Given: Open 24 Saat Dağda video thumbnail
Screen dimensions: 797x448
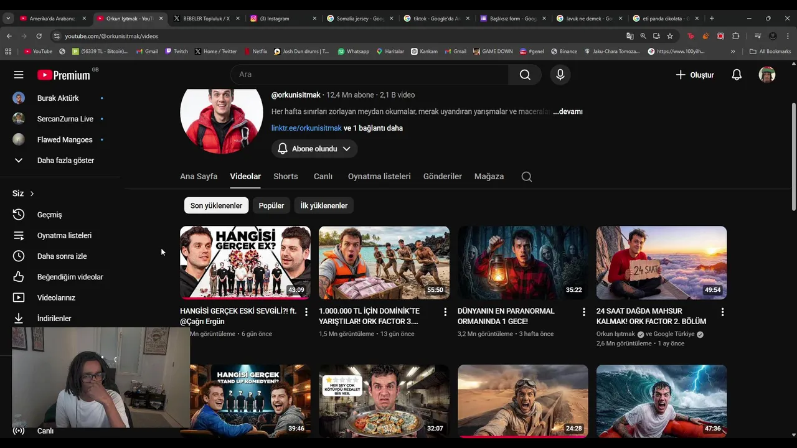Looking at the screenshot, I should click(661, 263).
